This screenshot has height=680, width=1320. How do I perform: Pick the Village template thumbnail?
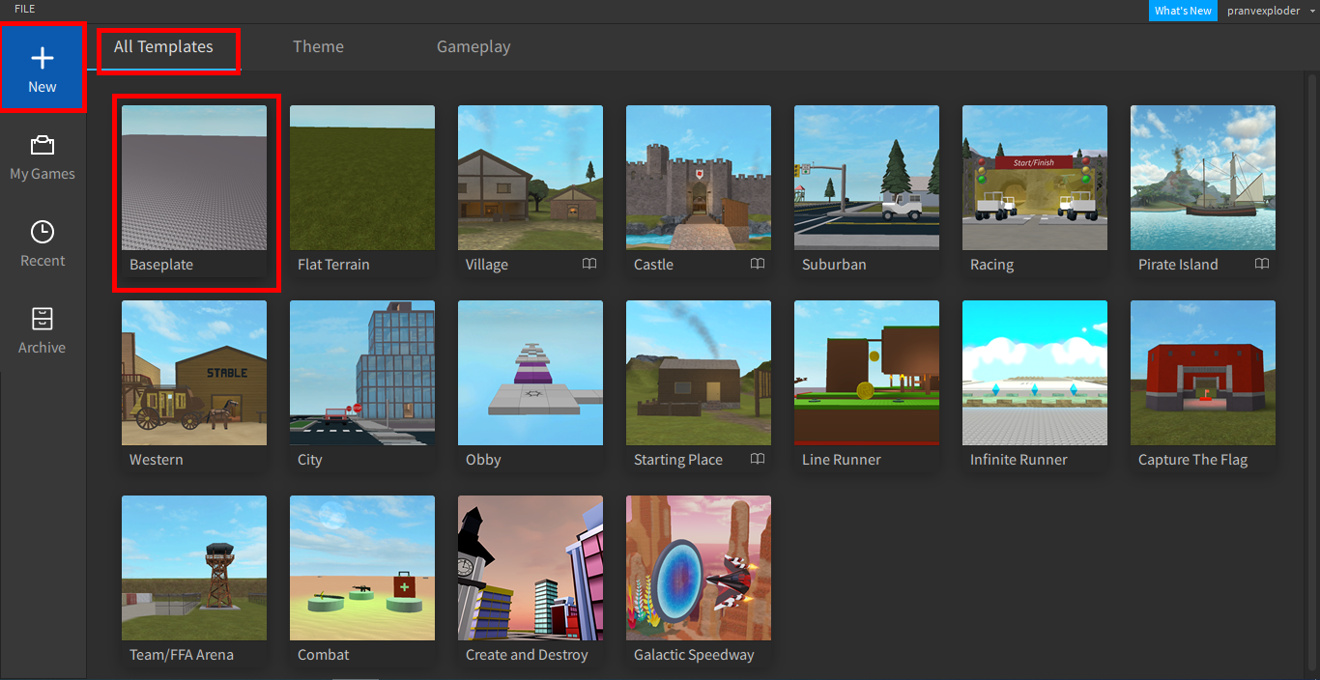(x=531, y=178)
